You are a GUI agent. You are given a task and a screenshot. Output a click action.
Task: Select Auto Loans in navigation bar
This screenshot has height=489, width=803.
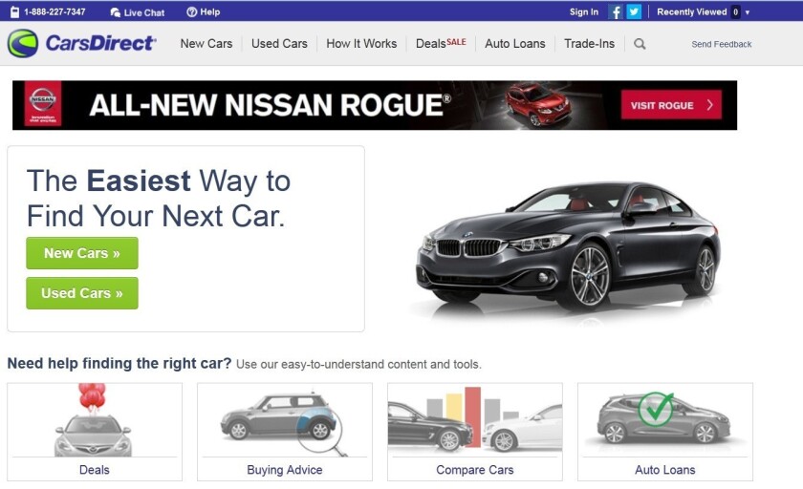click(514, 44)
